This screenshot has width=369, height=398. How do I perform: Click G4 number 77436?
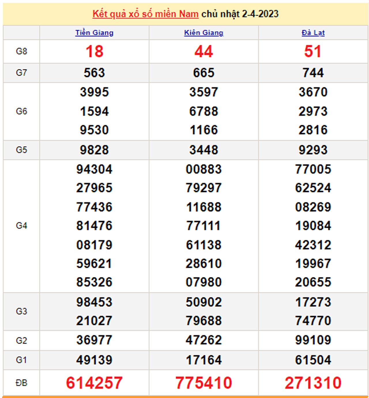[x=94, y=207]
